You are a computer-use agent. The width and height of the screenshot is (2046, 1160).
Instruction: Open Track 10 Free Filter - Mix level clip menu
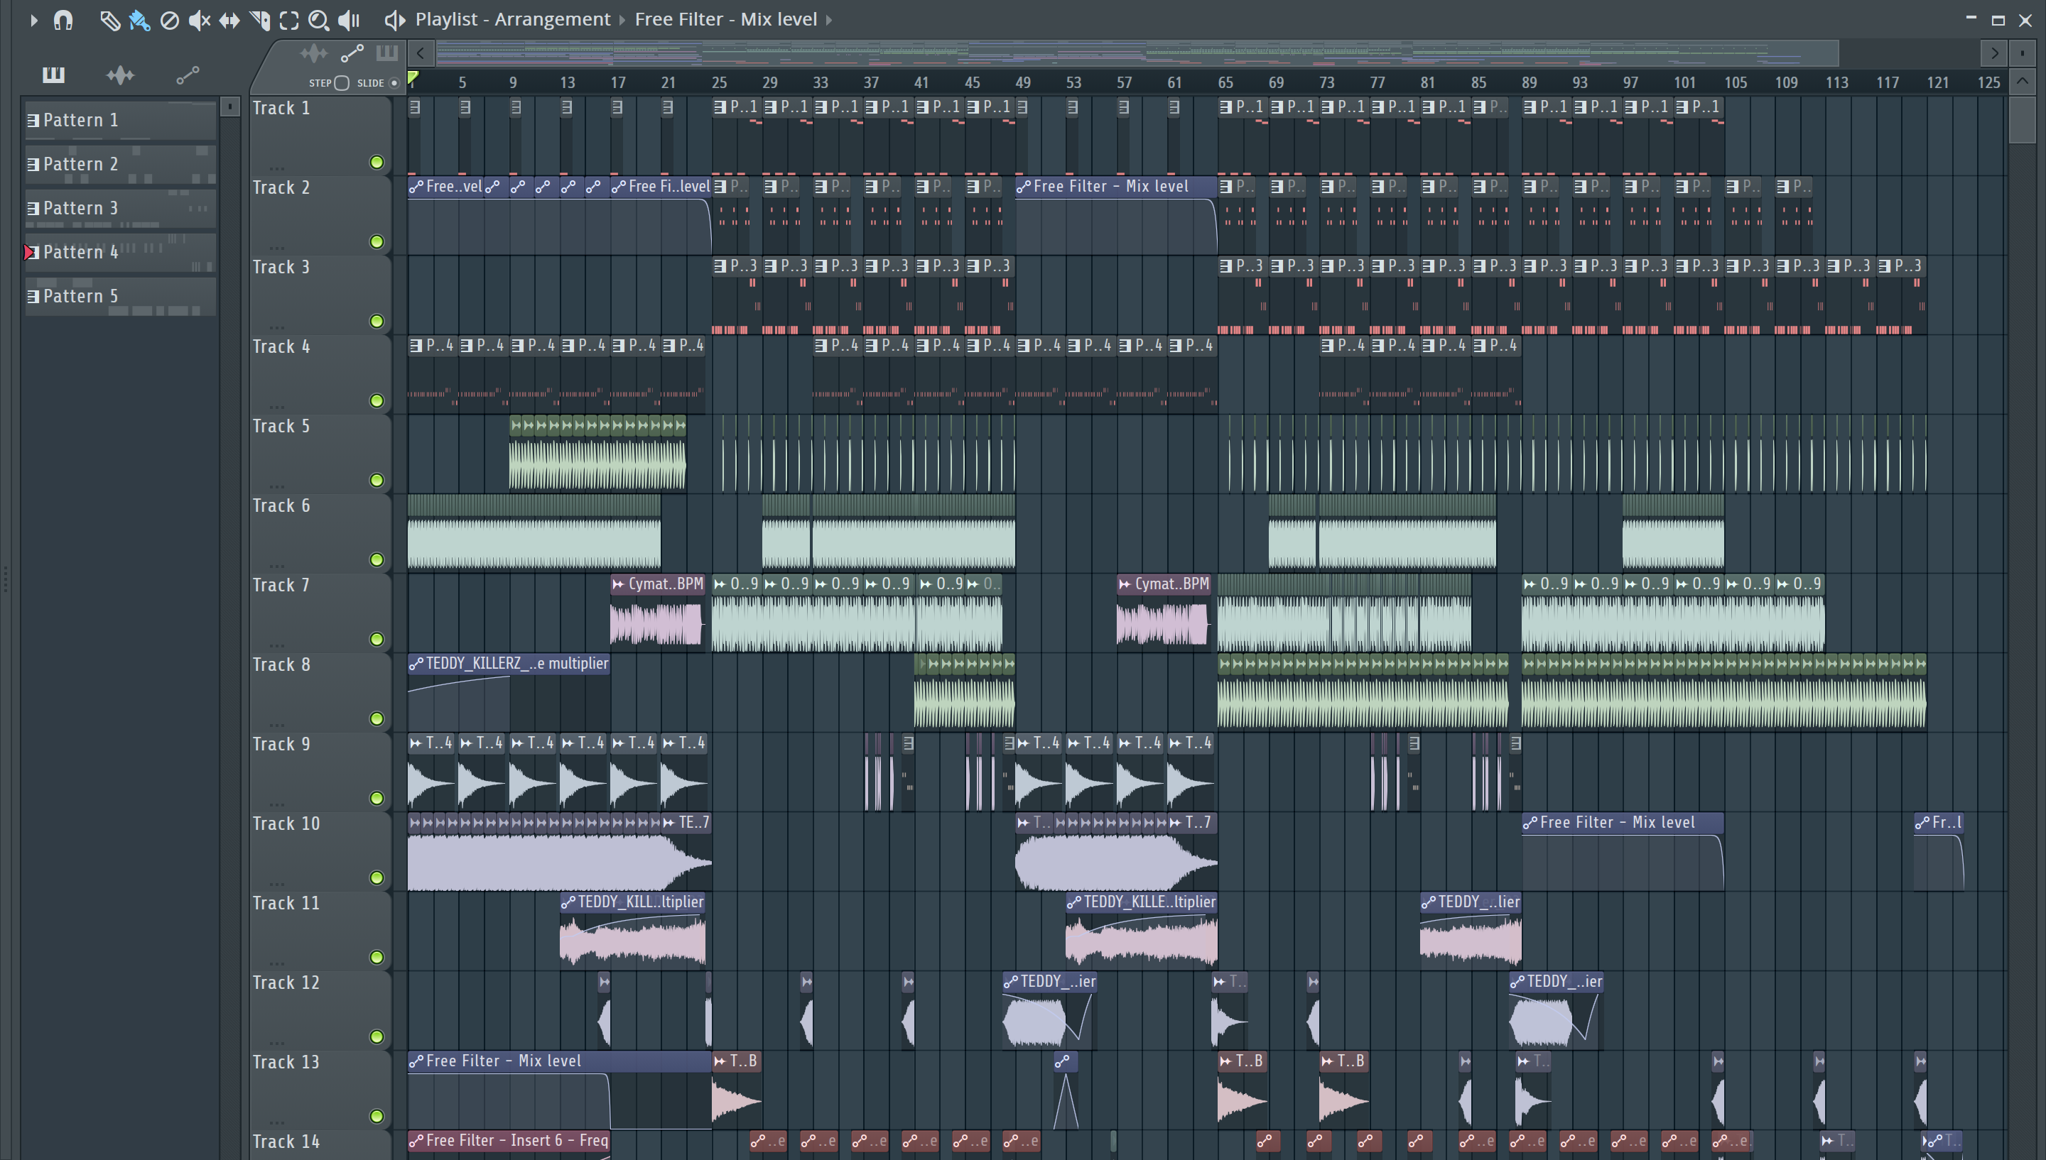pyautogui.click(x=1530, y=823)
